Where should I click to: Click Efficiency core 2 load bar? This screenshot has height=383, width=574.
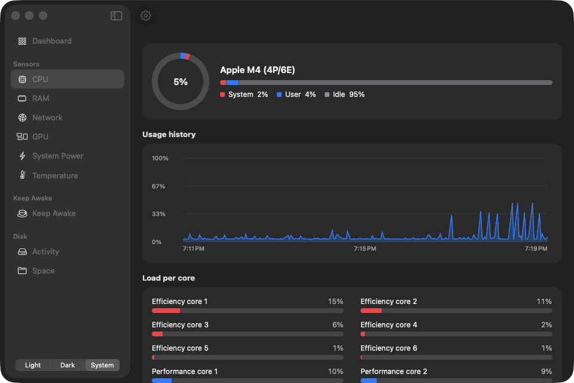[456, 311]
